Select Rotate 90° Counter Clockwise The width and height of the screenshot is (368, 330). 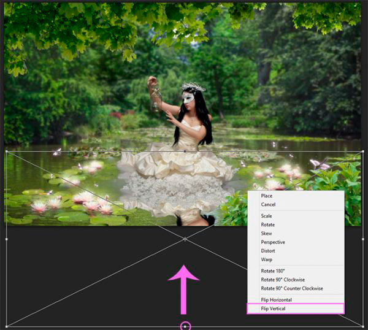click(x=296, y=288)
